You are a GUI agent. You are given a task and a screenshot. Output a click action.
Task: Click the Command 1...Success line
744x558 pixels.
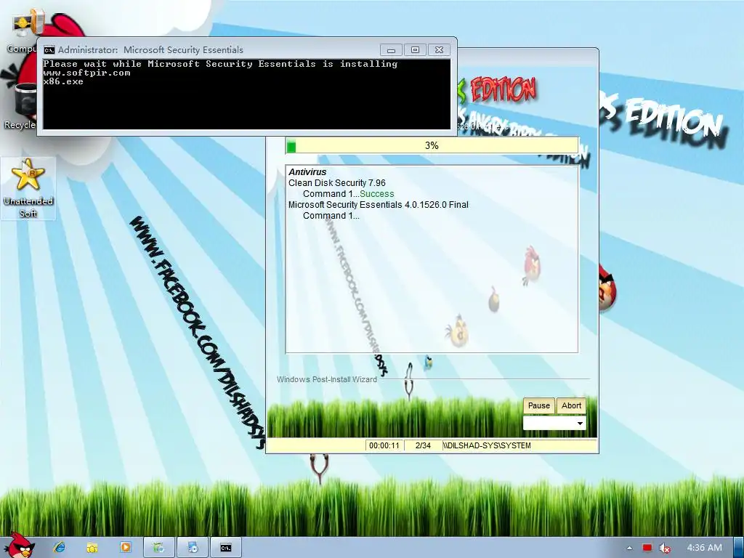348,194
